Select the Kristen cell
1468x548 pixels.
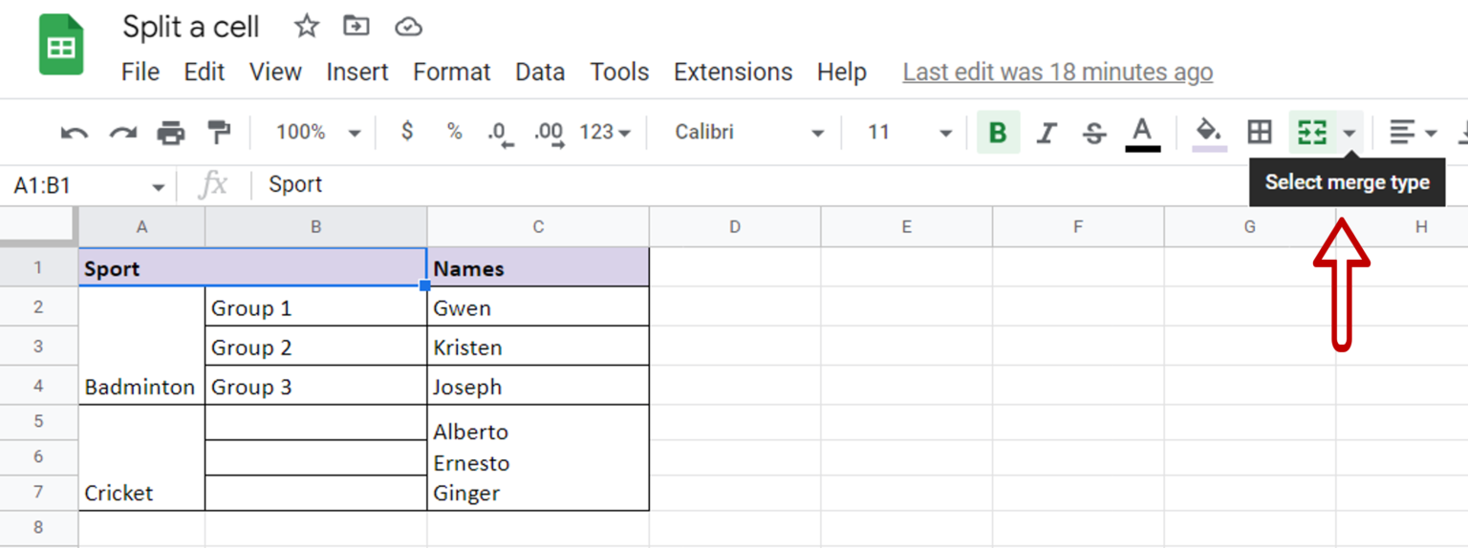pos(537,347)
